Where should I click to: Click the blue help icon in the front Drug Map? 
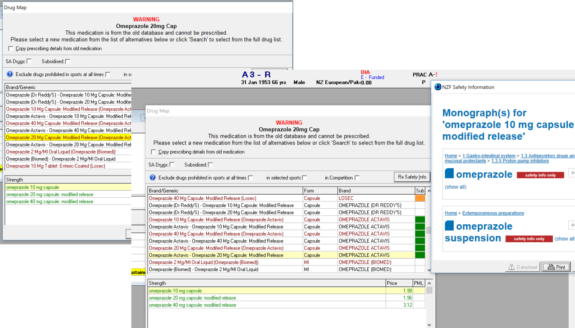(153, 177)
